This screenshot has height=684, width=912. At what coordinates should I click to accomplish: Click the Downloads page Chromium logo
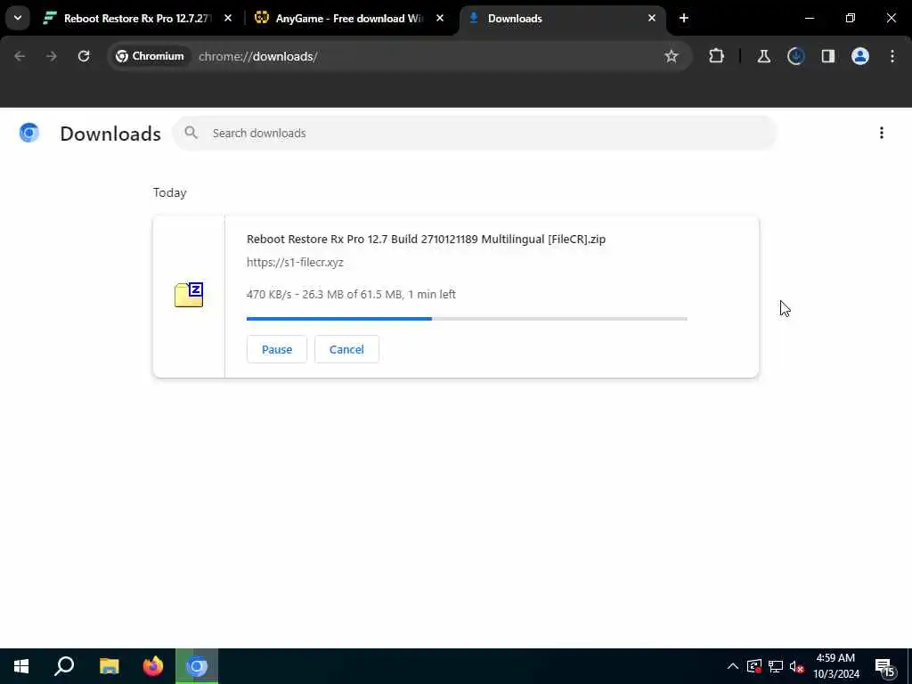point(28,134)
